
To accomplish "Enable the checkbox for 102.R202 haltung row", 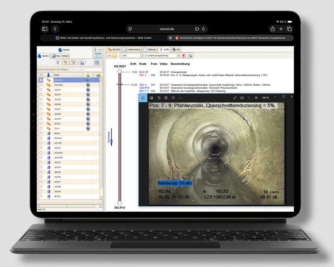I will (x=41, y=85).
